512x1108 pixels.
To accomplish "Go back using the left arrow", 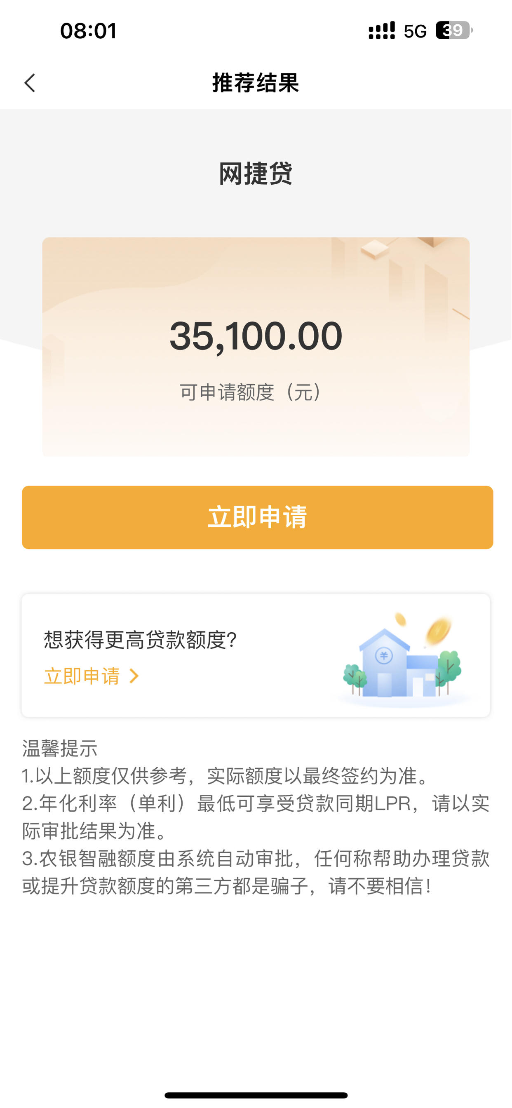I will pos(30,82).
